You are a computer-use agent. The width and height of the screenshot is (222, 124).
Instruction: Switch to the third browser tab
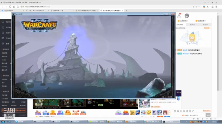[x=62, y=10]
